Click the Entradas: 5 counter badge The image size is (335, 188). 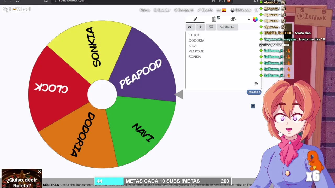pos(254,92)
